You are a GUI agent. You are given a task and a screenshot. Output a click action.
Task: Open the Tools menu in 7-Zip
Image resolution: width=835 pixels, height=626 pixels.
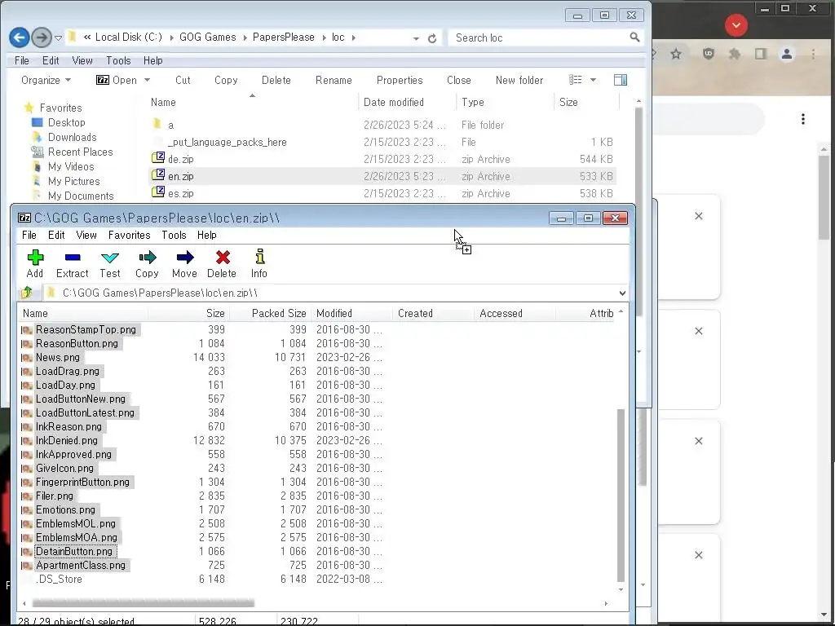coord(175,235)
